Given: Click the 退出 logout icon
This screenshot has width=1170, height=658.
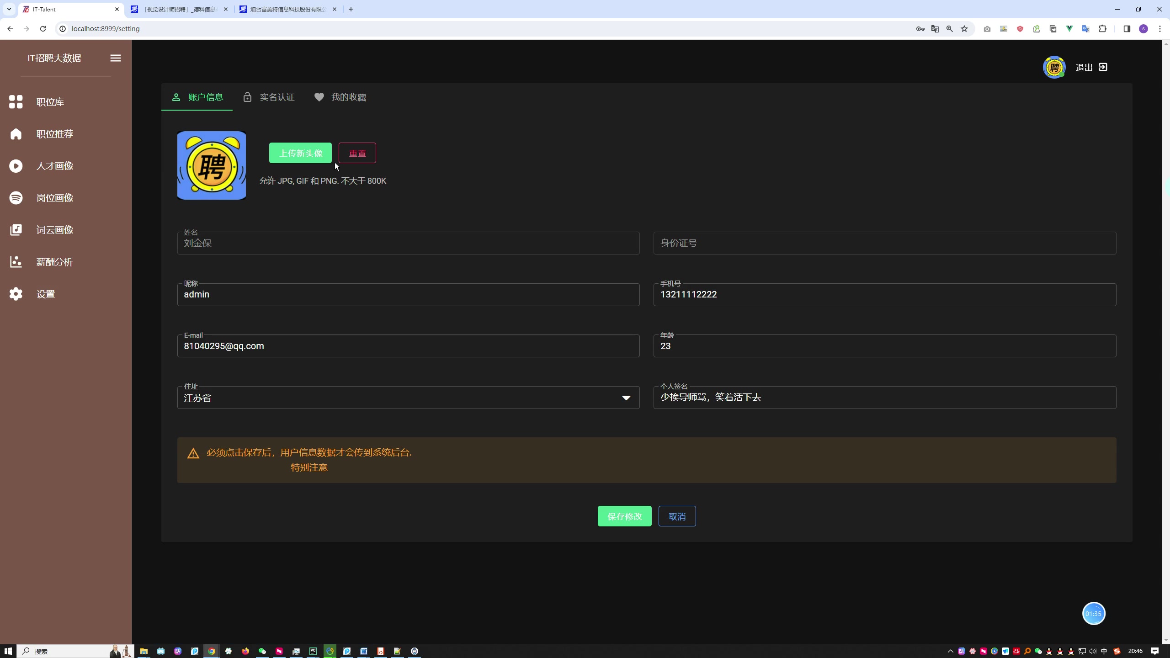Looking at the screenshot, I should (x=1103, y=67).
